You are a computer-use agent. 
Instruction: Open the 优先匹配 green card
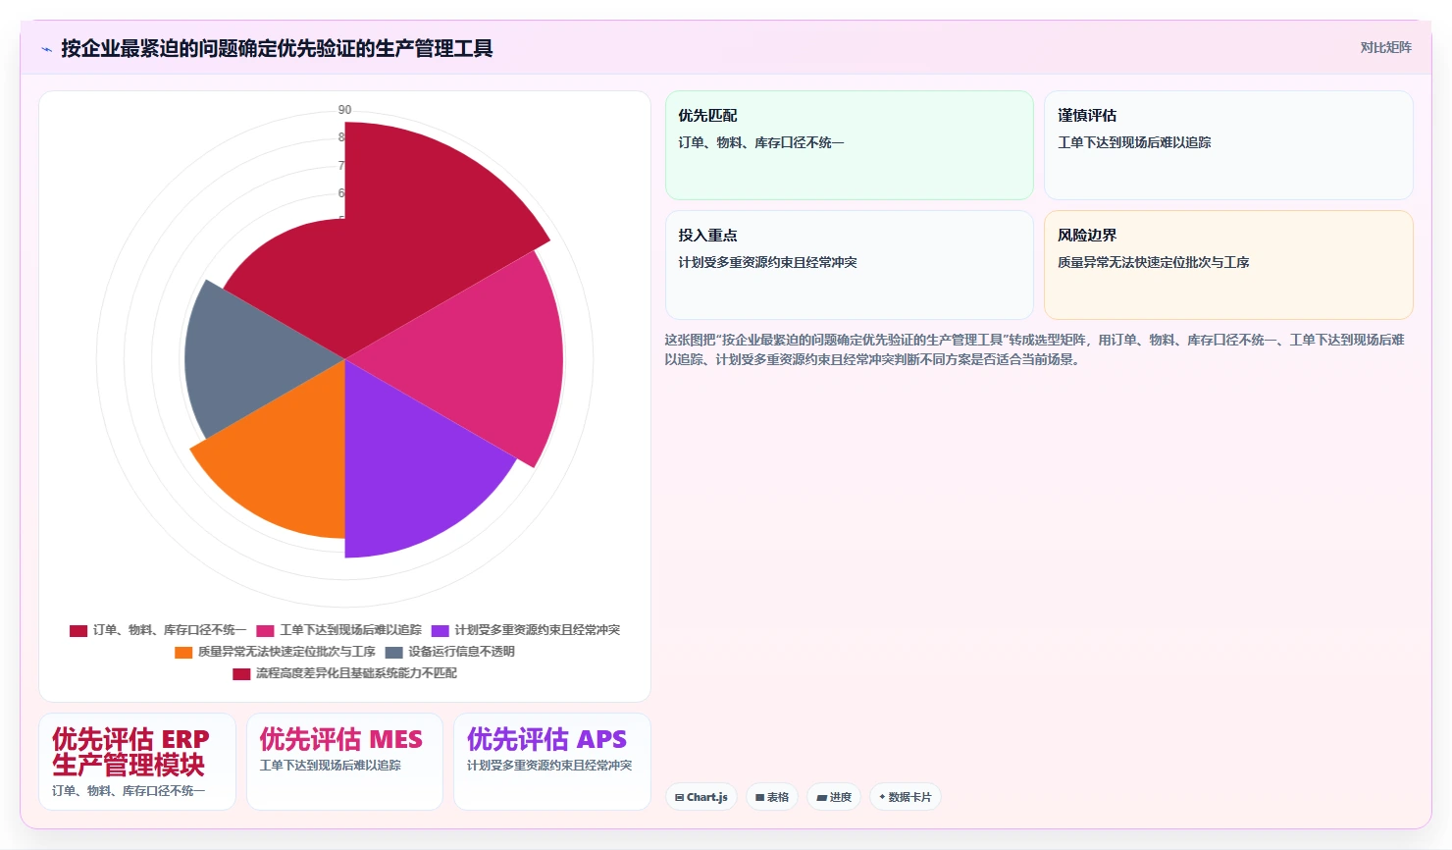pos(850,145)
